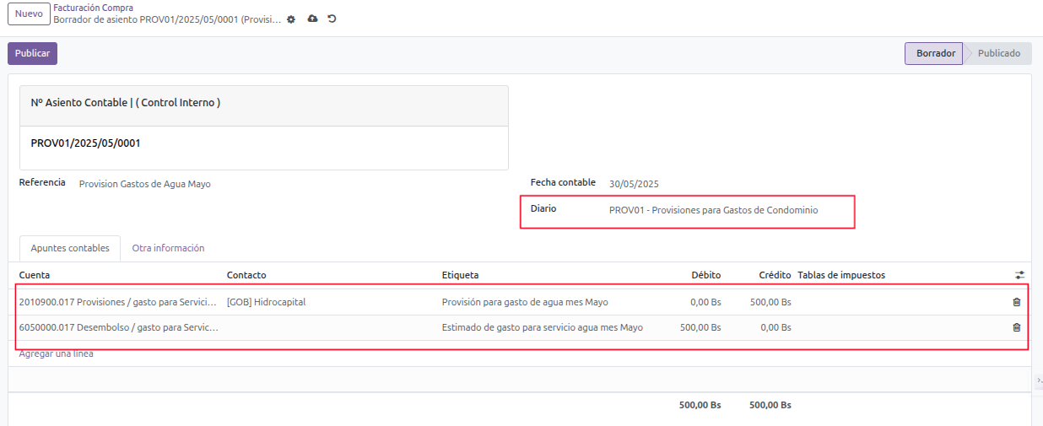
Task: Select the Publicado status stage
Action: click(x=998, y=53)
